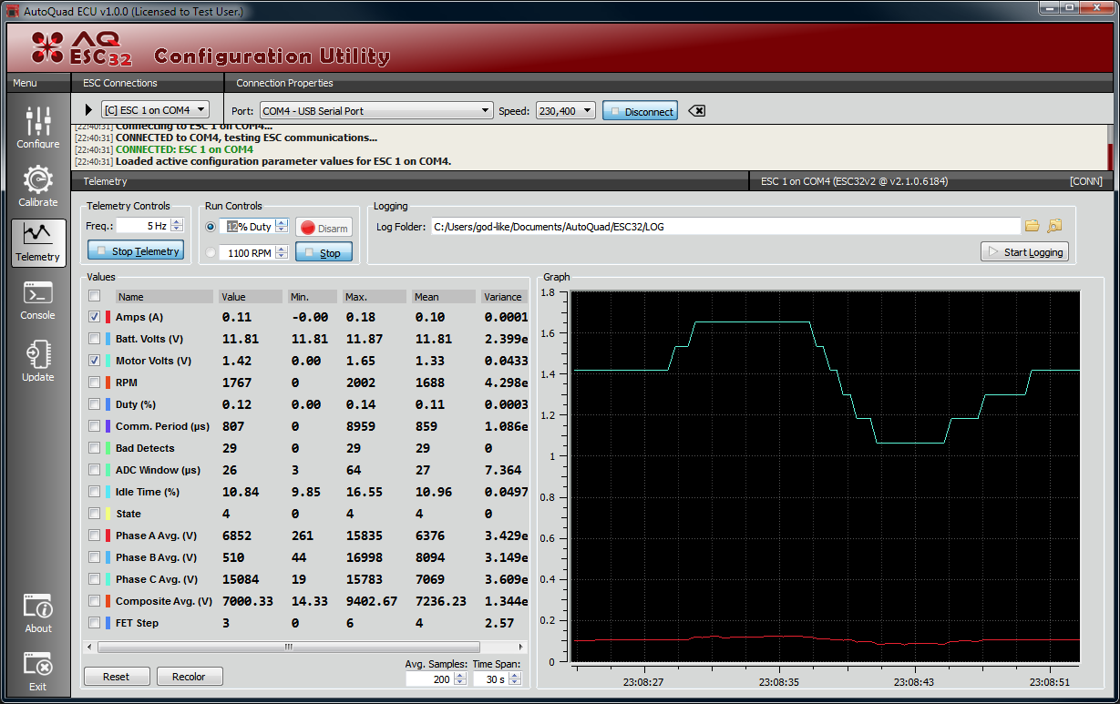Open log folder in explorer icon
The image size is (1120, 704).
(x=1054, y=226)
